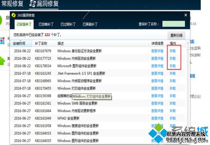This screenshot has height=145, width=210.
Task: Sort by 补丁名称 column header
Action: (41, 43)
